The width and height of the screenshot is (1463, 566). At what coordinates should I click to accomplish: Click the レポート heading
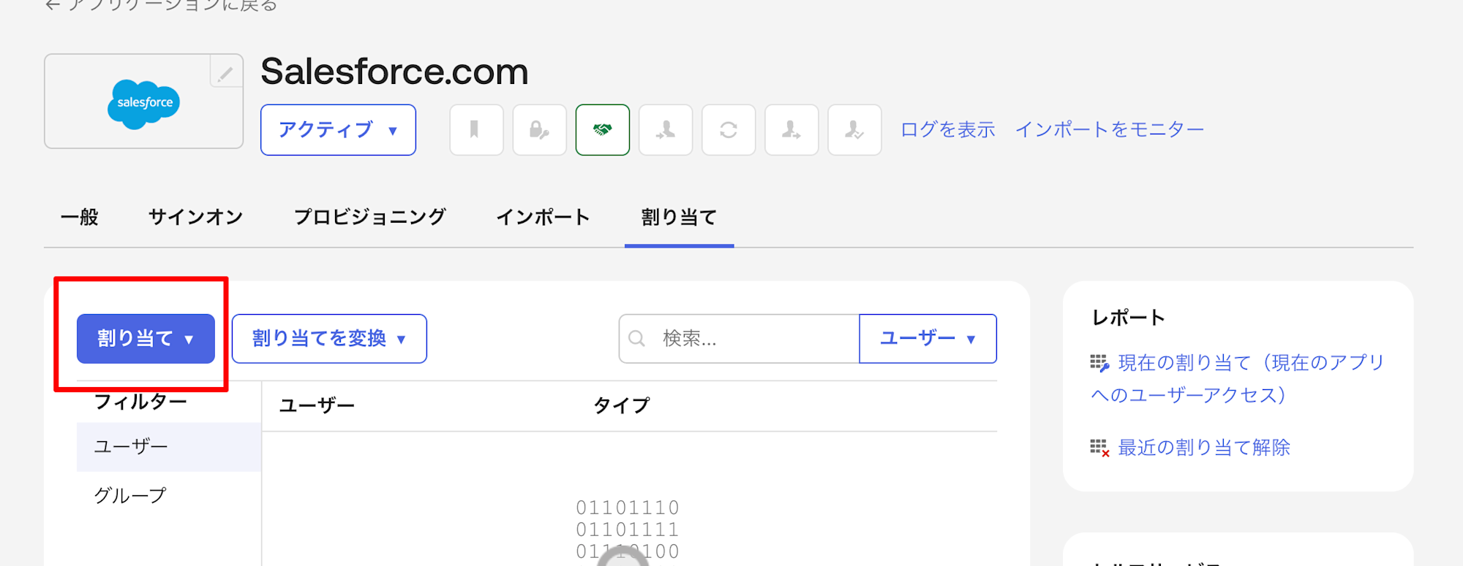pos(1129,318)
